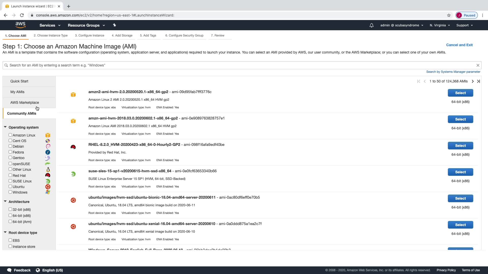This screenshot has width=488, height=274.
Task: Tick the EBS root device checkbox
Action: tap(10, 240)
